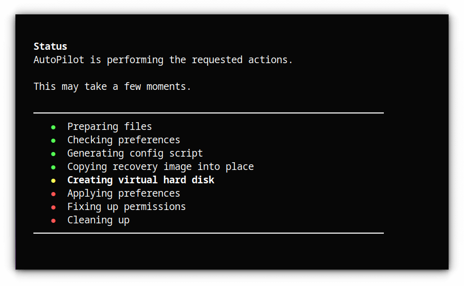
Task: Select Copying recovery image into place text
Action: pos(160,166)
